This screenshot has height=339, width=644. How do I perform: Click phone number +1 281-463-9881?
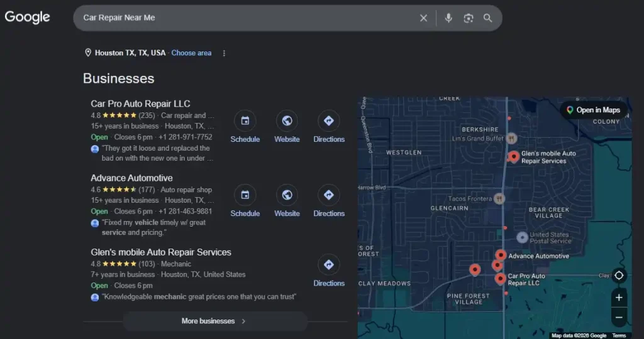point(186,211)
